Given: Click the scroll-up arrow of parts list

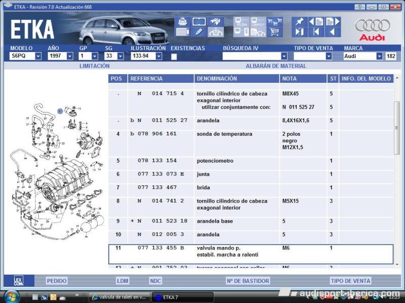Looking at the screenshot, I should [397, 78].
